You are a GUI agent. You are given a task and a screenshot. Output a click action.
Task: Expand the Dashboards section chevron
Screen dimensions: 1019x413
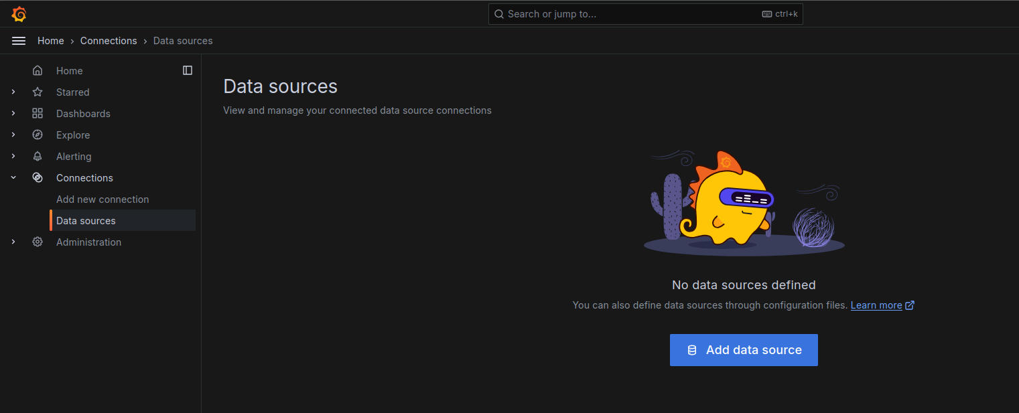pyautogui.click(x=13, y=114)
